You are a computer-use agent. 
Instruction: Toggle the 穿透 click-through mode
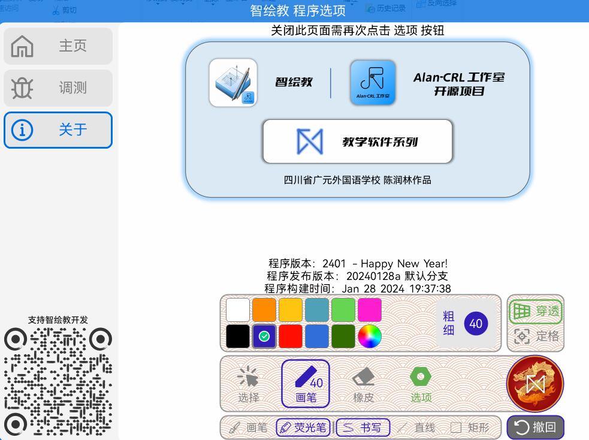pos(536,311)
